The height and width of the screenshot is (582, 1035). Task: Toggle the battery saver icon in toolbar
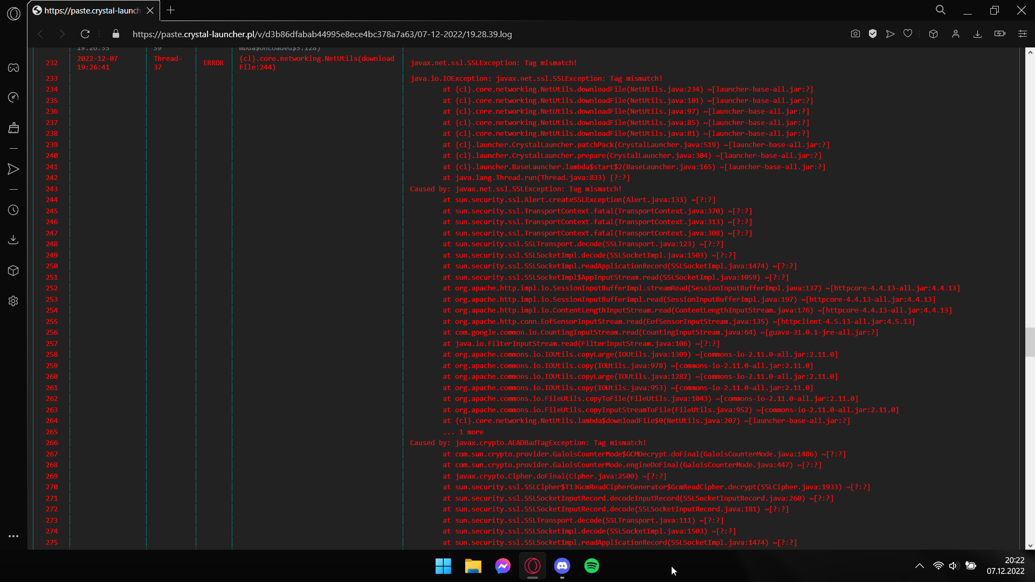1000,34
